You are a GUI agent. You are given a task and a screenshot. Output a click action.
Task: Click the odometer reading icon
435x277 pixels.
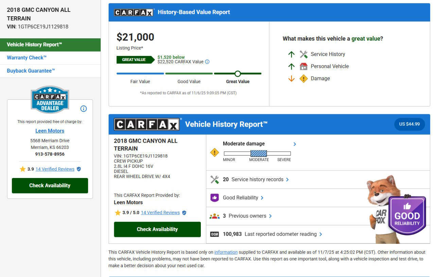pos(214,234)
